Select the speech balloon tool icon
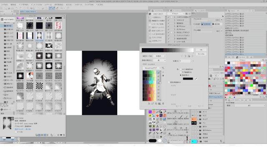The height and width of the screenshot is (150, 267). 164,126
